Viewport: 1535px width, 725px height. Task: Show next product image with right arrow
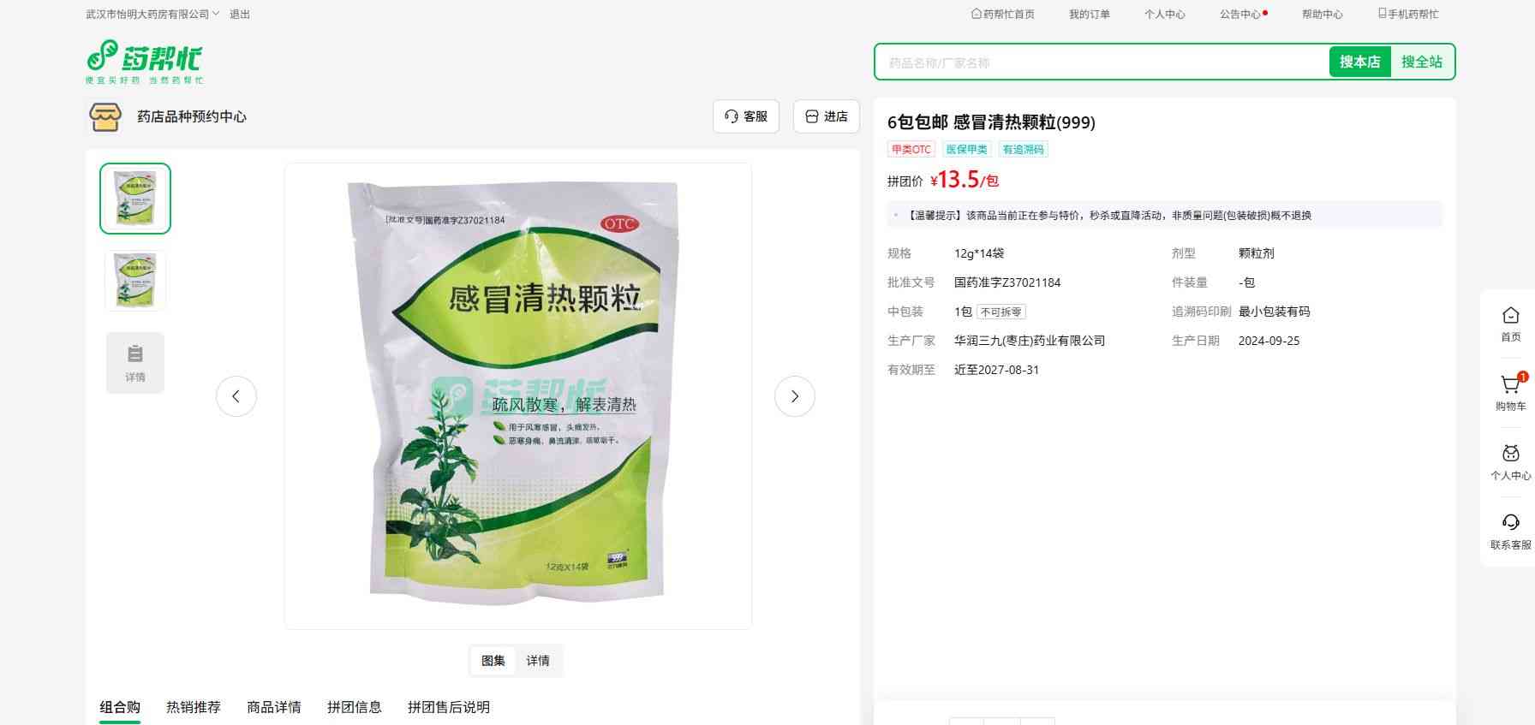click(x=795, y=396)
